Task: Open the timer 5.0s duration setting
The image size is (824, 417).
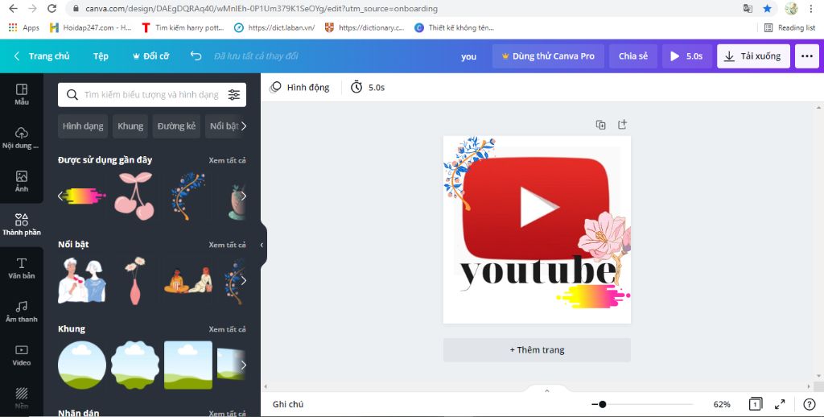Action: pos(368,87)
